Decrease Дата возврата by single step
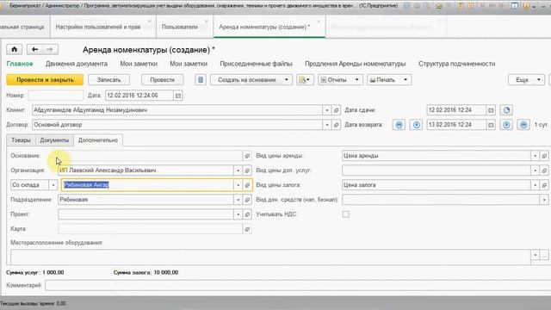The height and width of the screenshot is (310, 551). click(417, 125)
